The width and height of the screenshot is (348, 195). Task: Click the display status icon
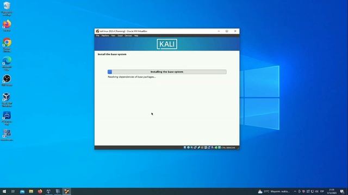(x=206, y=147)
